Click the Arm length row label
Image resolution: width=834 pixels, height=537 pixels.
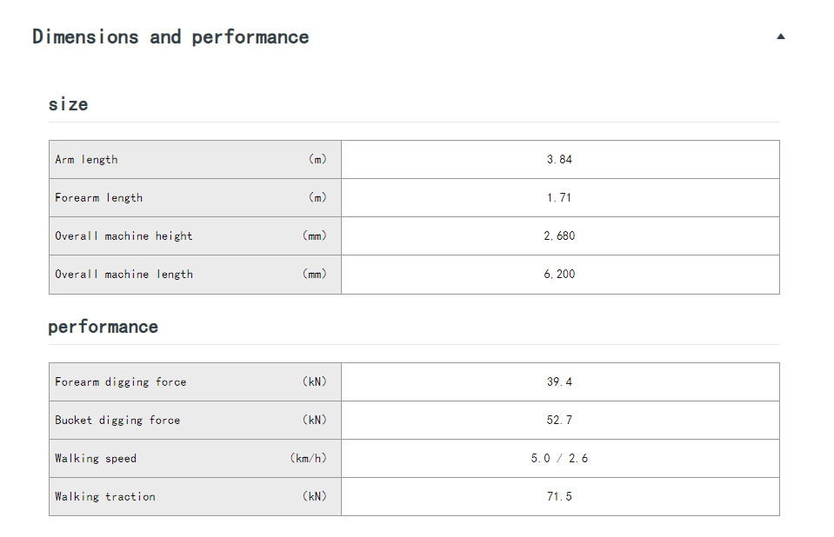tap(86, 160)
